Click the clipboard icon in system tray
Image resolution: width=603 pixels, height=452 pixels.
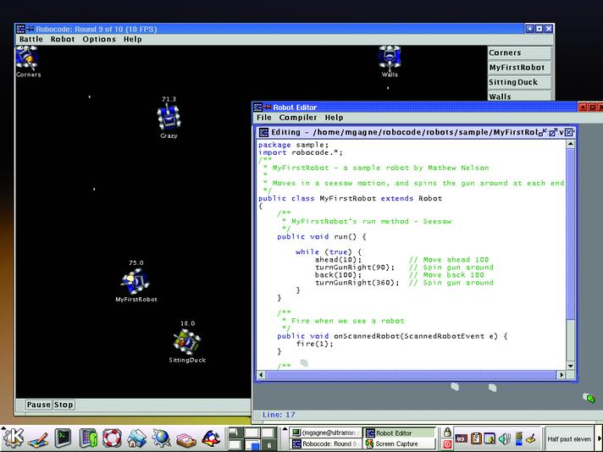478,438
